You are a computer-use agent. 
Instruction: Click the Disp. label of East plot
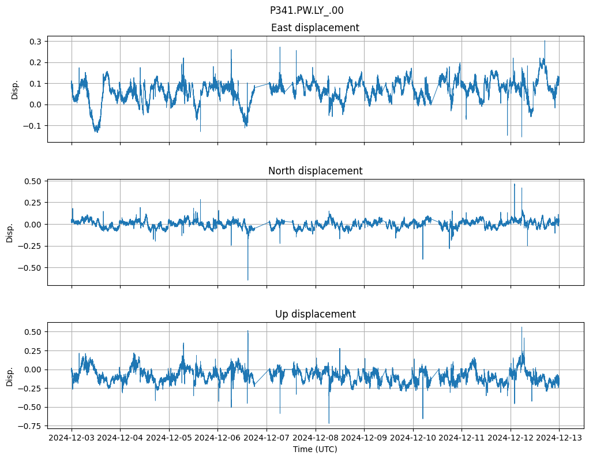(15, 89)
